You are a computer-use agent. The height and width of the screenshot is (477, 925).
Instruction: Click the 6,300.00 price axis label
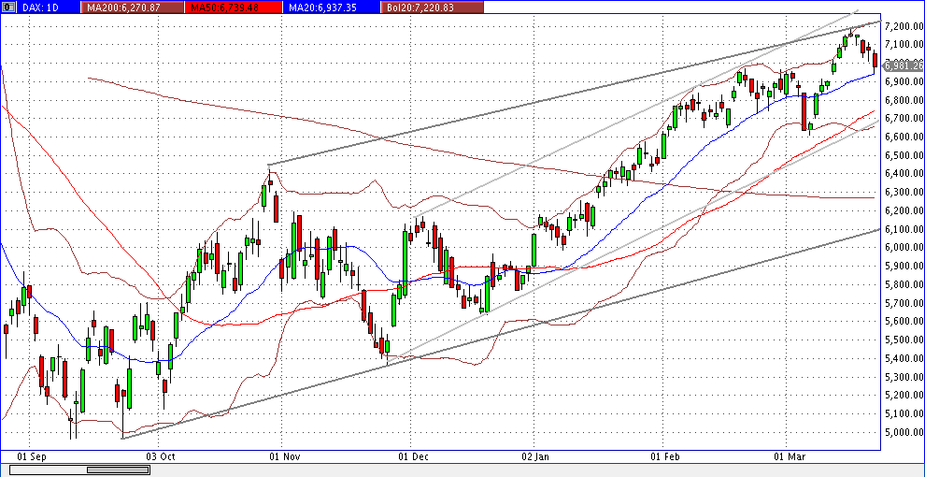pos(904,193)
